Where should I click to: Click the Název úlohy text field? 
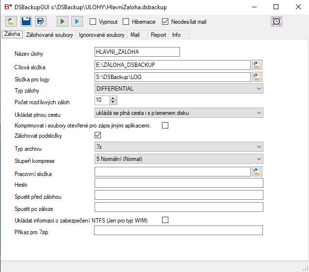[137, 52]
